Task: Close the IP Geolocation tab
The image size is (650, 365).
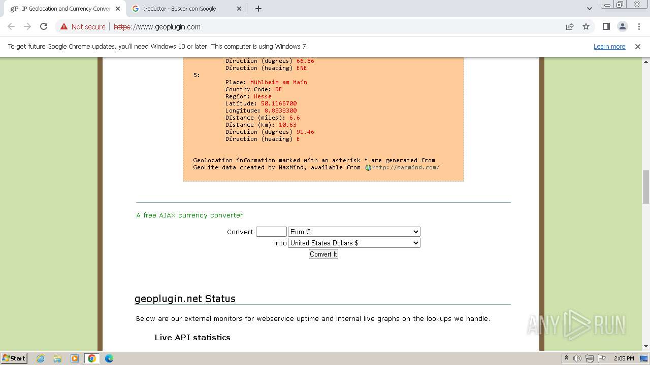Action: [118, 9]
